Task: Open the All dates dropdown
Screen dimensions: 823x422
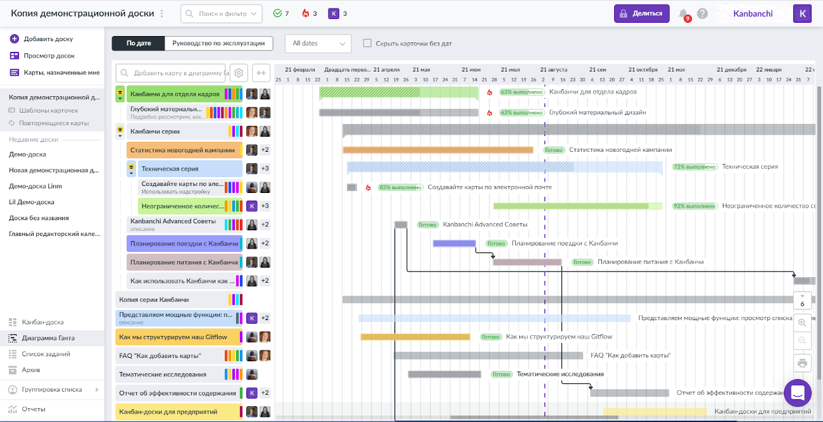Action: 318,43
